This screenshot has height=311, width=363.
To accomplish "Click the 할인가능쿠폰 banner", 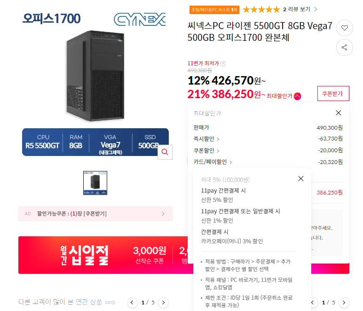I will pos(95,214).
